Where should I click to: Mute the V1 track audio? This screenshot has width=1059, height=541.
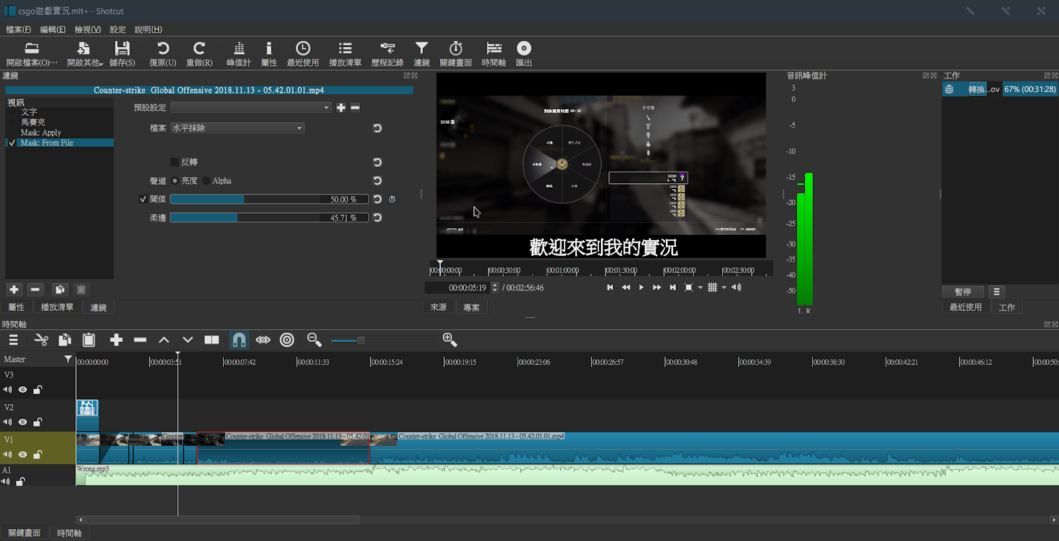click(x=7, y=454)
